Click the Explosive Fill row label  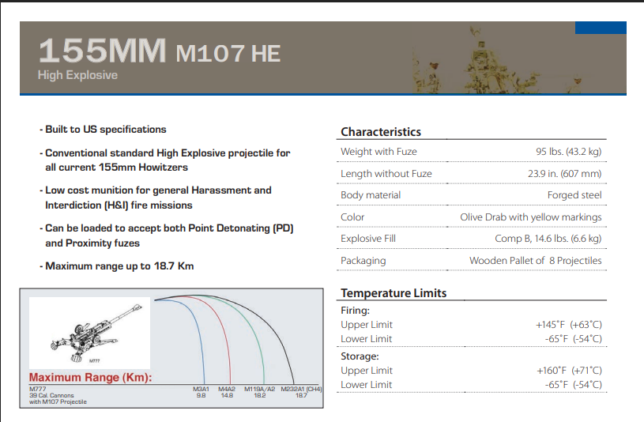tap(368, 239)
